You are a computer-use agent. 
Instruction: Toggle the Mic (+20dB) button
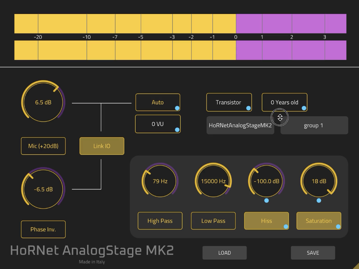pyautogui.click(x=43, y=146)
